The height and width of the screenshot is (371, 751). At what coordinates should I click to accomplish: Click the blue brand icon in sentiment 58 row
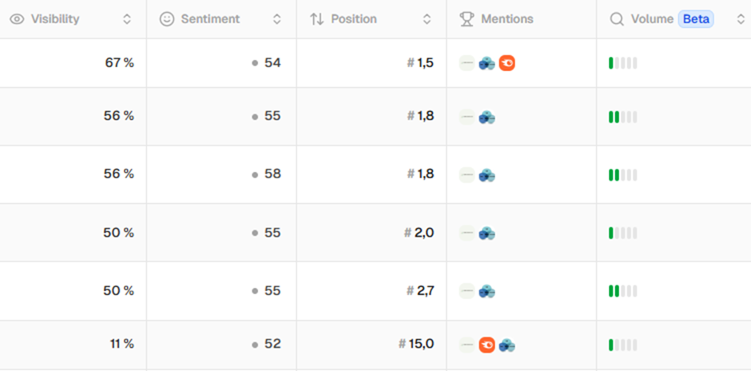[487, 175]
